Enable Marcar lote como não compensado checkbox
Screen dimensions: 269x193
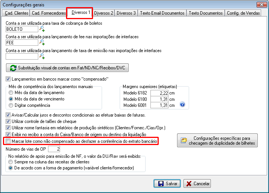click(x=8, y=141)
